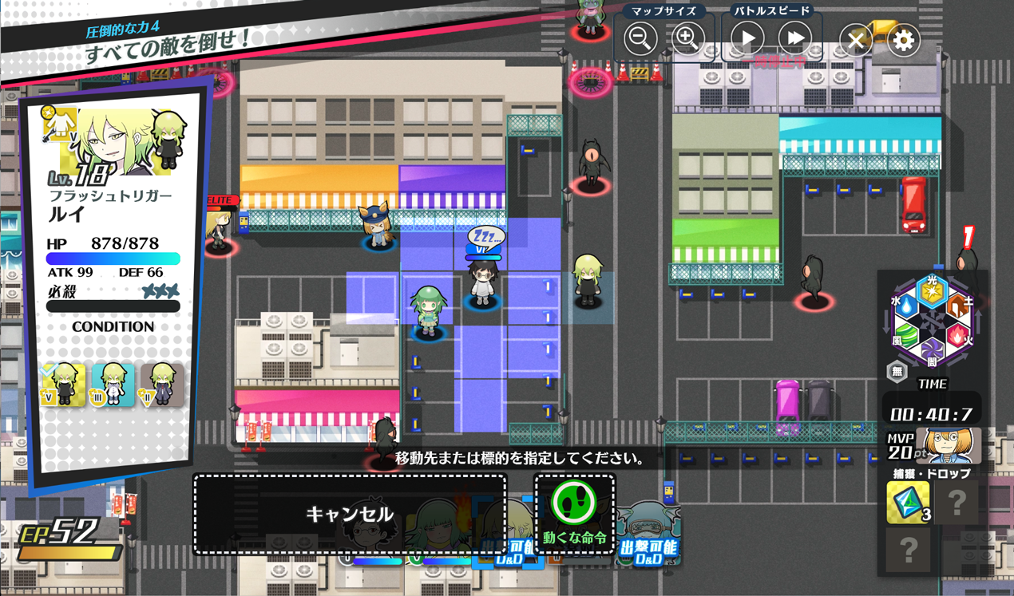Click the フラッシュトリガー title text
The height and width of the screenshot is (596, 1014).
point(110,195)
